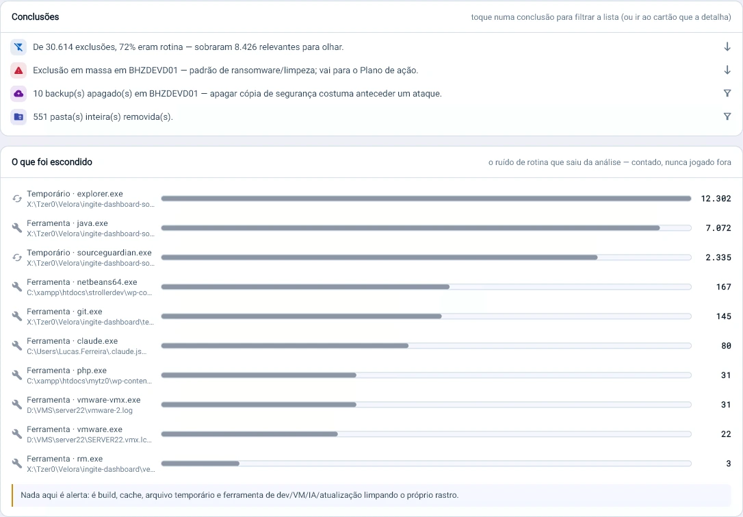Click the crossed-filter icon beside the 30.614 exclusões conclusion

[x=18, y=47]
